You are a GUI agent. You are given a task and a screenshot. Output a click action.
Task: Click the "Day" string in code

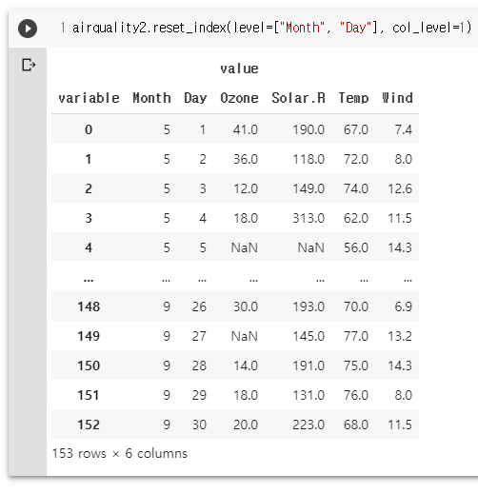355,28
